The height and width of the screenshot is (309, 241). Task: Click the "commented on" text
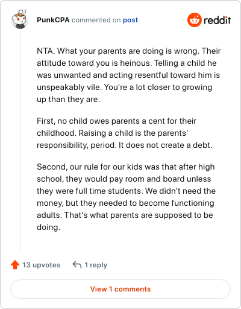point(96,20)
